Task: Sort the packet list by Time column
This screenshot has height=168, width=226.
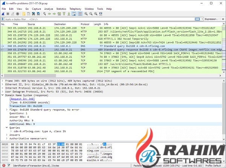Action: click(x=20, y=24)
